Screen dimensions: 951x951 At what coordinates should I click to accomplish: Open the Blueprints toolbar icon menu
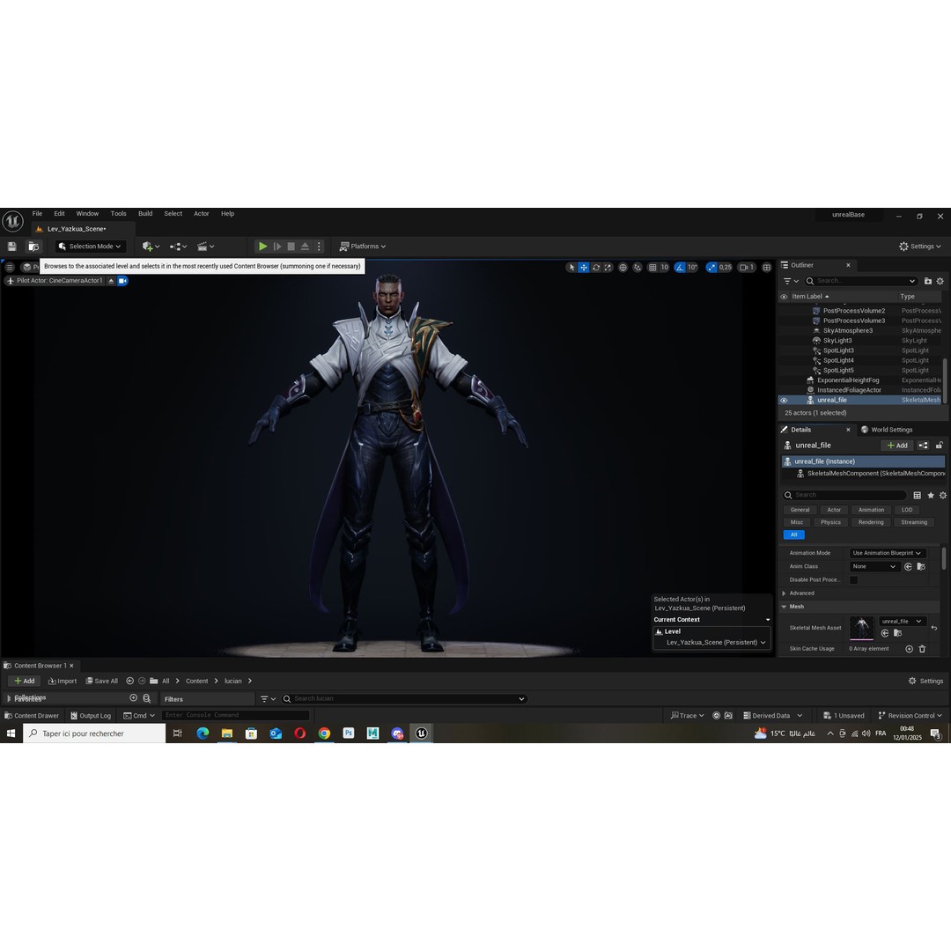click(x=178, y=247)
